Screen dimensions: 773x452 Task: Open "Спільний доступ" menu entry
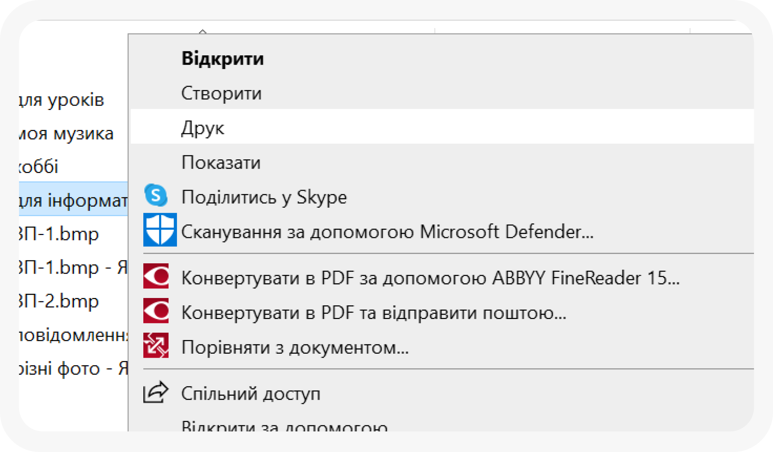coord(251,394)
